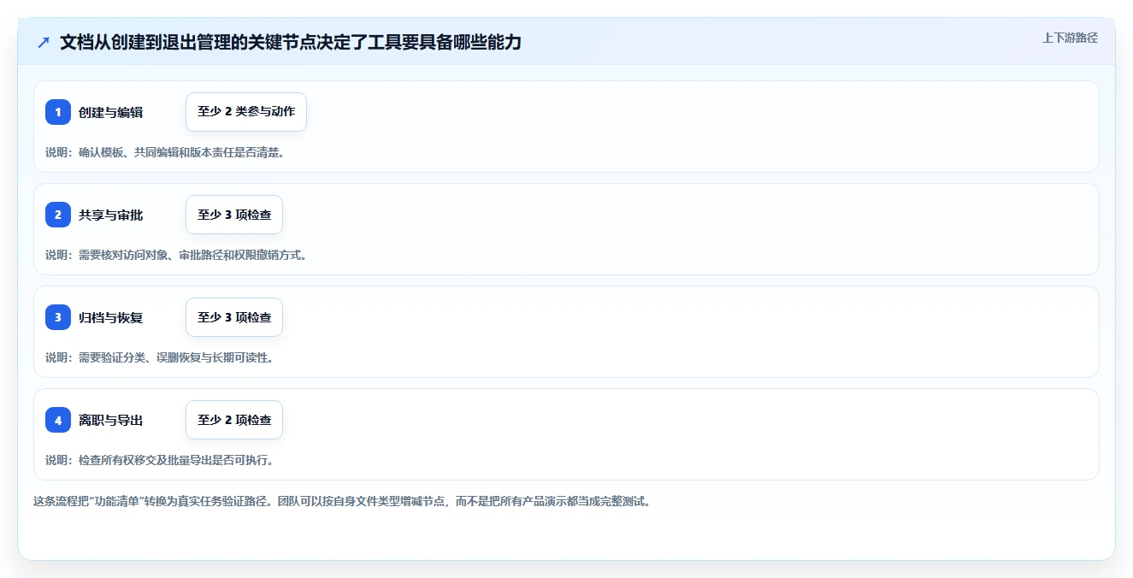Click the 至少 3 项检查 pill beside 共享与审批

coord(234,215)
